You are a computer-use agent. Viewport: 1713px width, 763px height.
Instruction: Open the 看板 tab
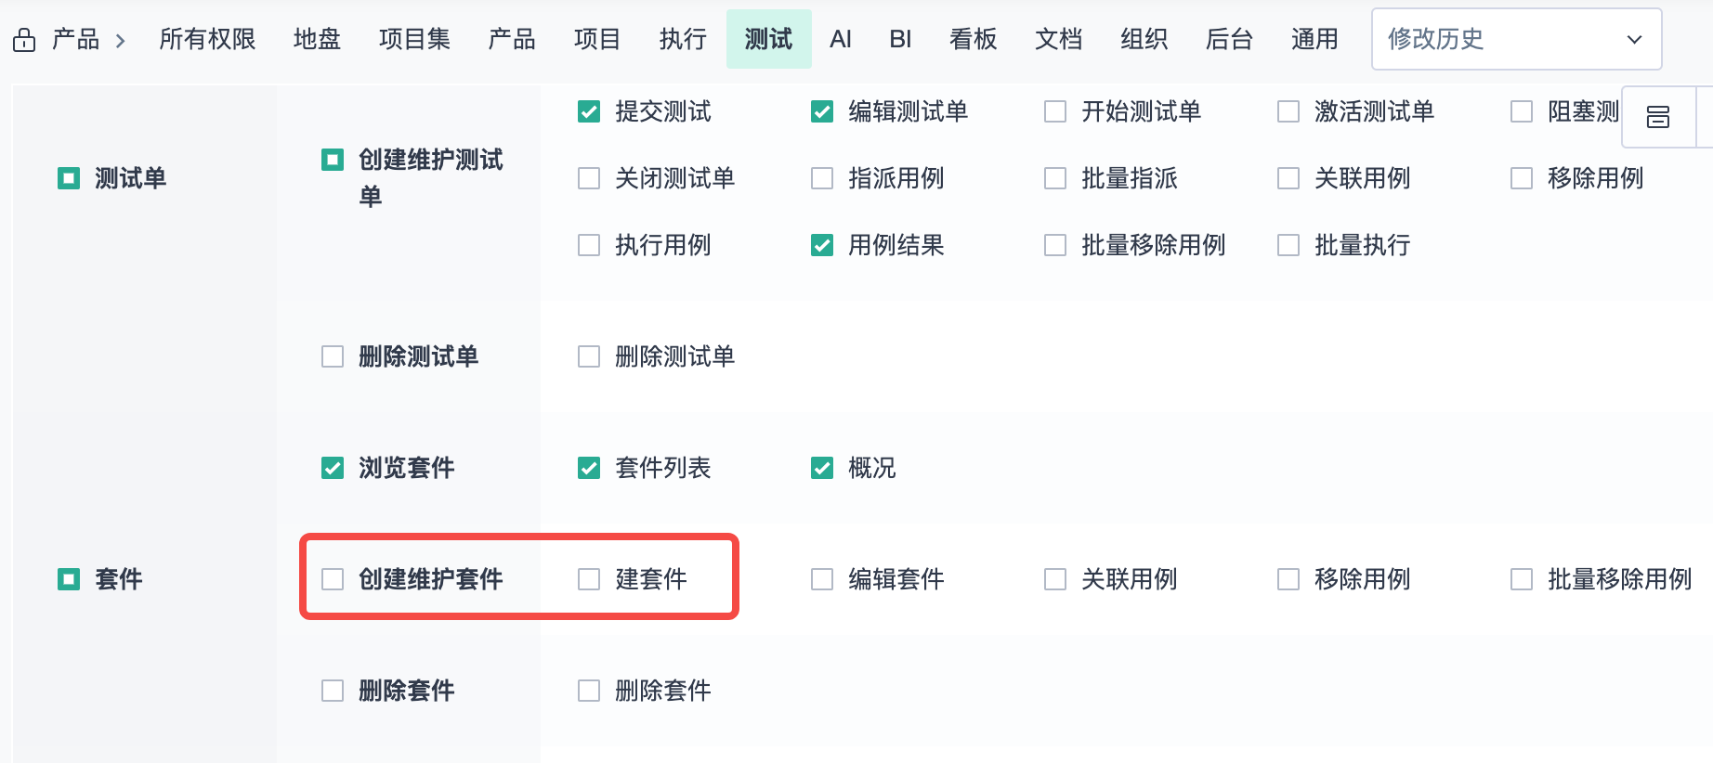[x=973, y=39]
